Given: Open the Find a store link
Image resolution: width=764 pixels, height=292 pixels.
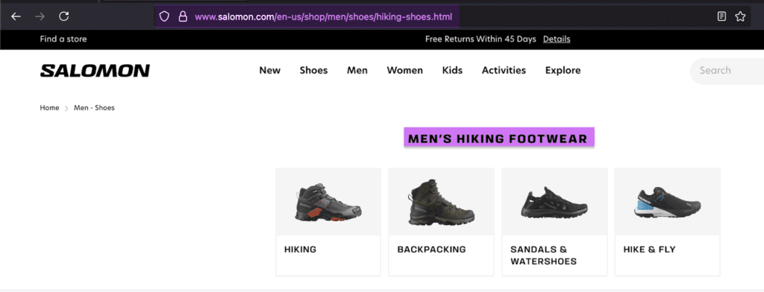Looking at the screenshot, I should click(63, 39).
